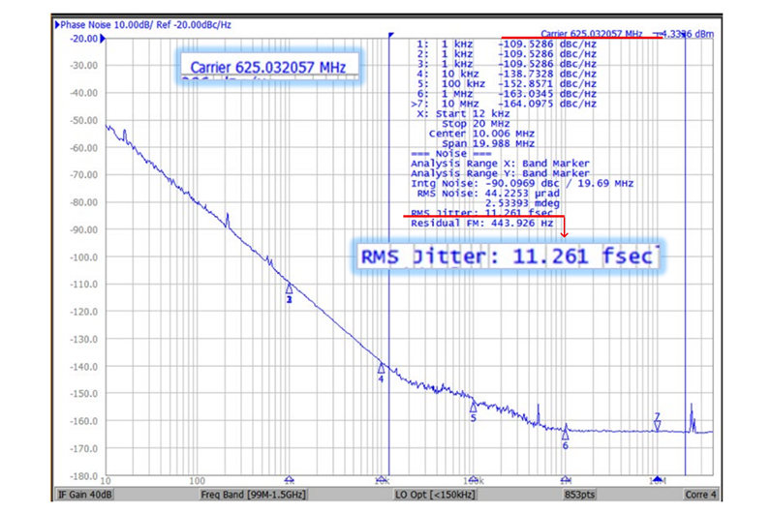Click the Residual FM 443.926 Hz readout
This screenshot has width=771, height=513.
482,224
